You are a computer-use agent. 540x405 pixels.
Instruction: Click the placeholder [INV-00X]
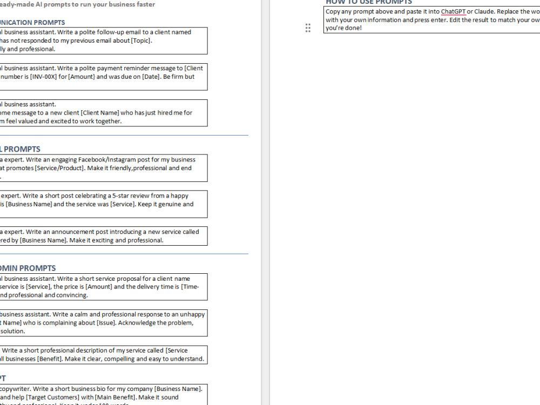43,77
